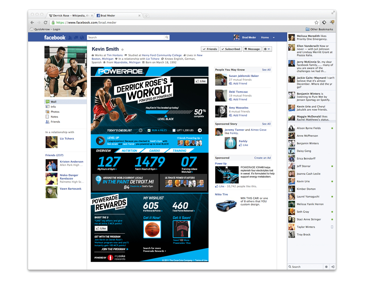Open the notifications globe icon

[x=82, y=38]
